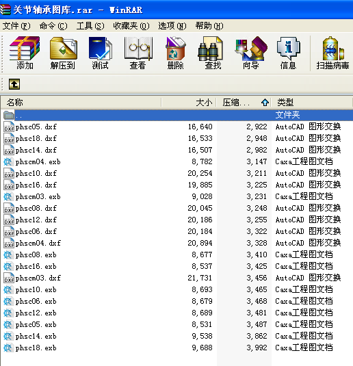The width and height of the screenshot is (353, 366).
Task: Click the Delete (删除) recycle icon
Action: click(x=176, y=49)
